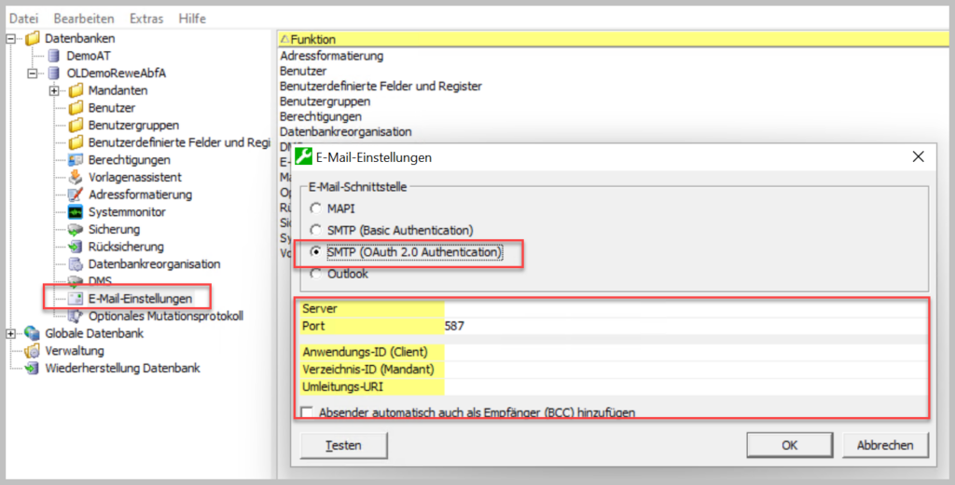The image size is (955, 485).
Task: Collapse the OLDemoReweAbfA database node
Action: pos(33,74)
